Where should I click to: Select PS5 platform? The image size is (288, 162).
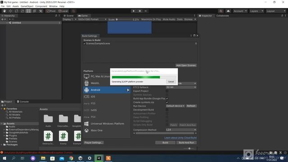(107, 103)
